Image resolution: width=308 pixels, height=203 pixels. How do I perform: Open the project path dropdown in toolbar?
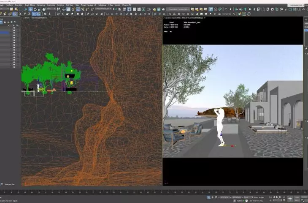[178, 9]
